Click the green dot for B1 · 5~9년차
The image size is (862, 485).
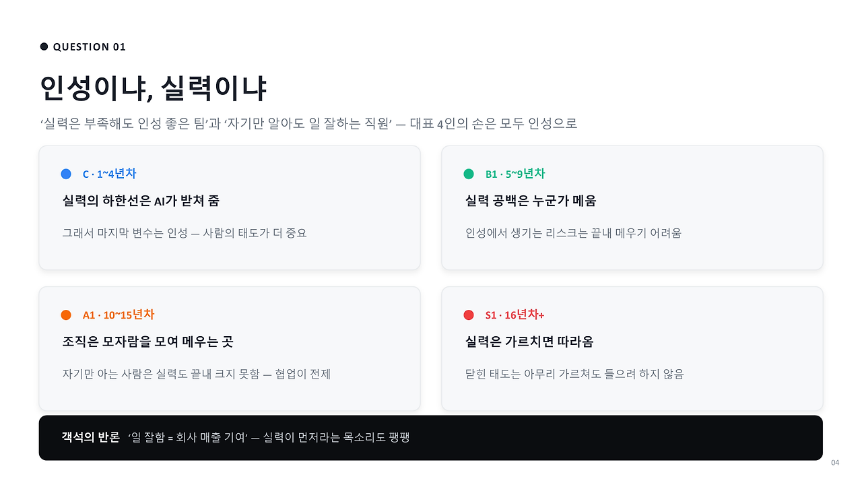[469, 174]
